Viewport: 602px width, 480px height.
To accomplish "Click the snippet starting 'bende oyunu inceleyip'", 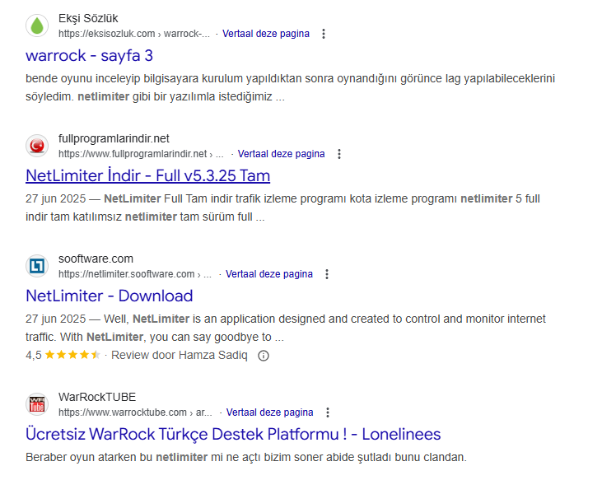I will (x=290, y=87).
